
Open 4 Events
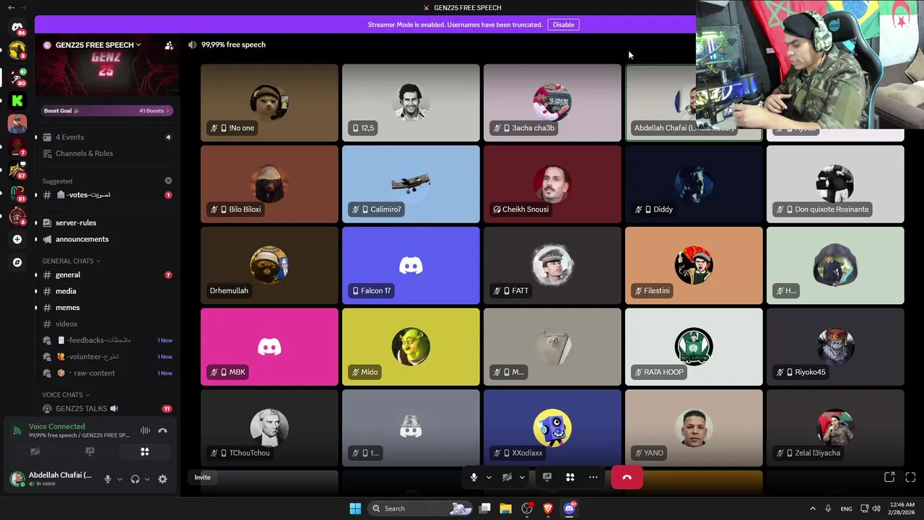coord(106,137)
